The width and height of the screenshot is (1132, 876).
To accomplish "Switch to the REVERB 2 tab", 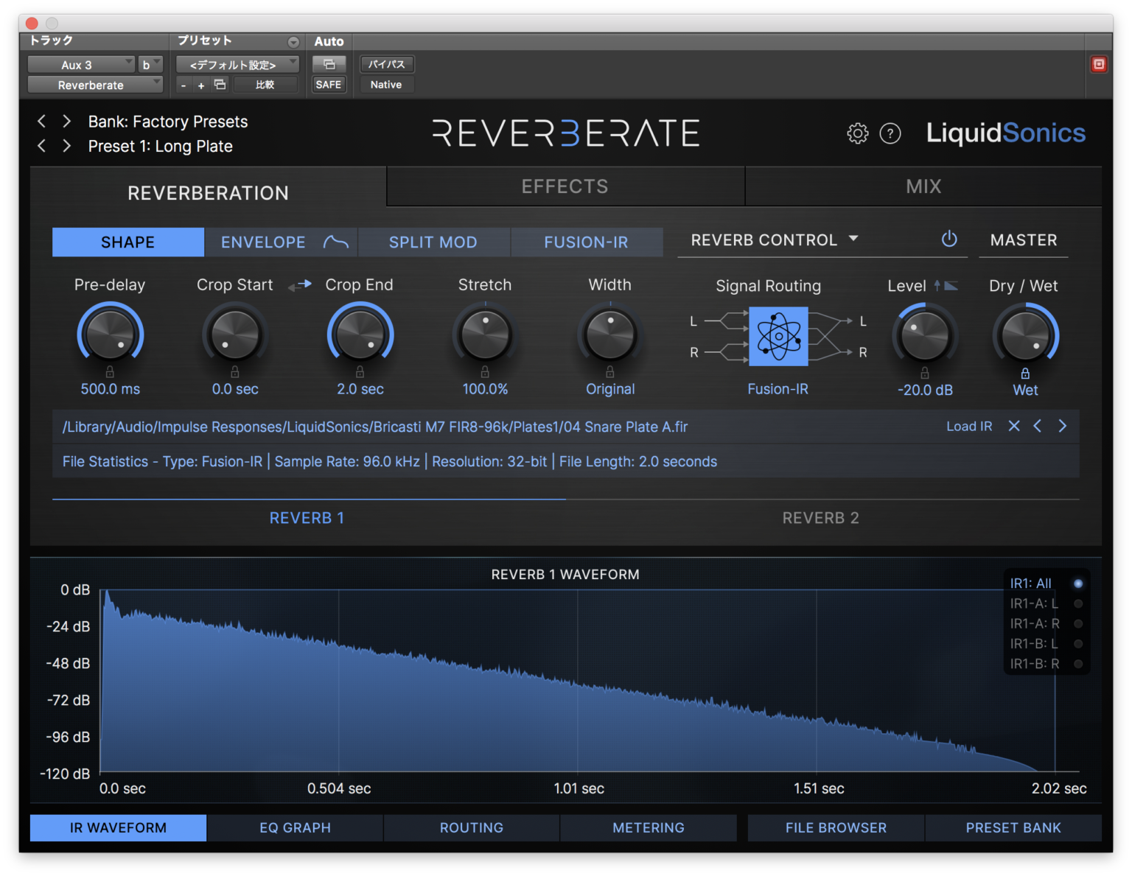I will pyautogui.click(x=820, y=518).
